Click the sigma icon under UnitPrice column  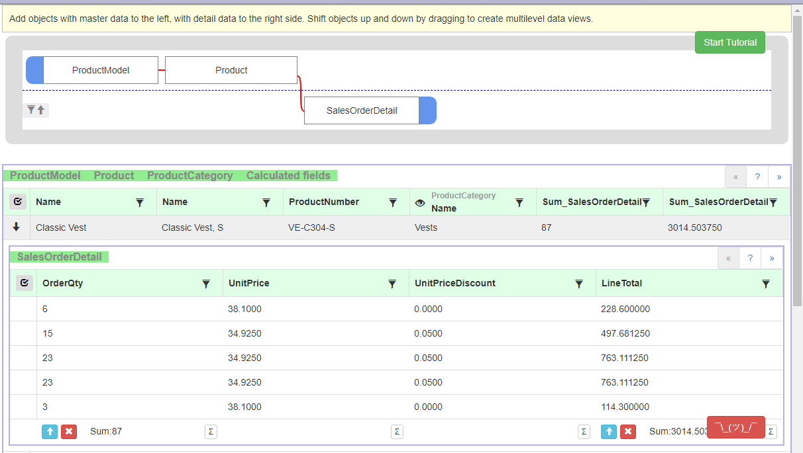click(397, 432)
